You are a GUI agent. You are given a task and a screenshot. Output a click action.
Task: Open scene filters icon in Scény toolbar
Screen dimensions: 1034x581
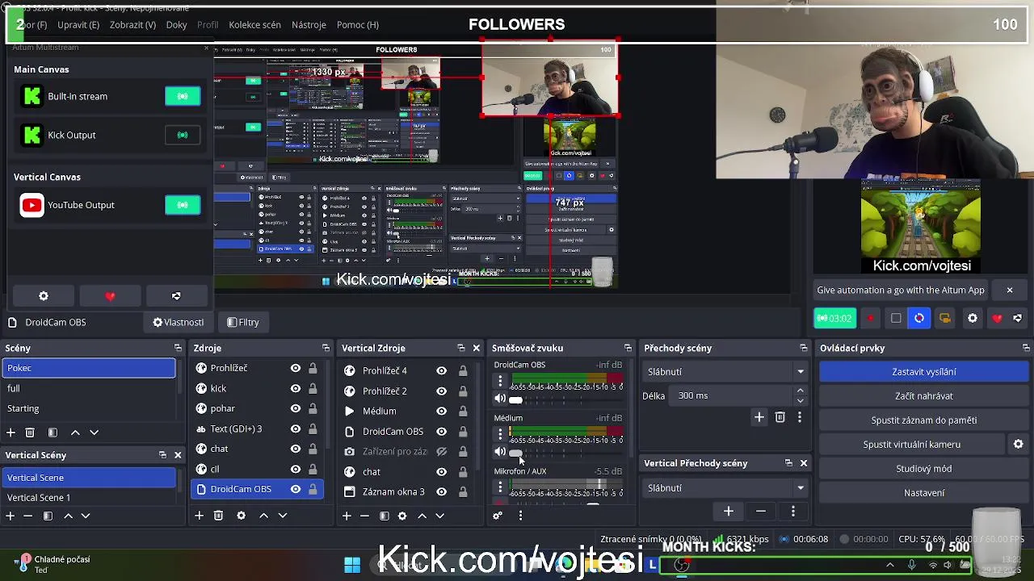click(x=53, y=433)
